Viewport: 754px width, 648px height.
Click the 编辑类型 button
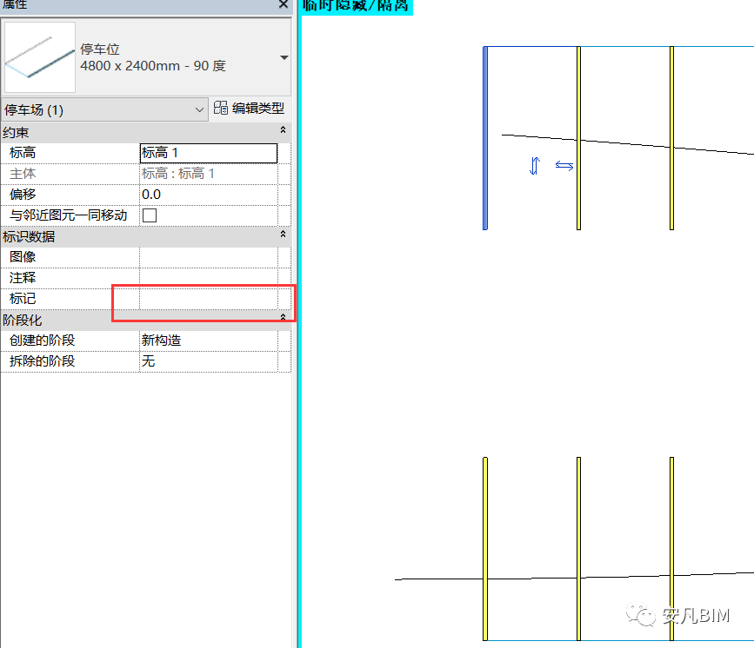(250, 108)
